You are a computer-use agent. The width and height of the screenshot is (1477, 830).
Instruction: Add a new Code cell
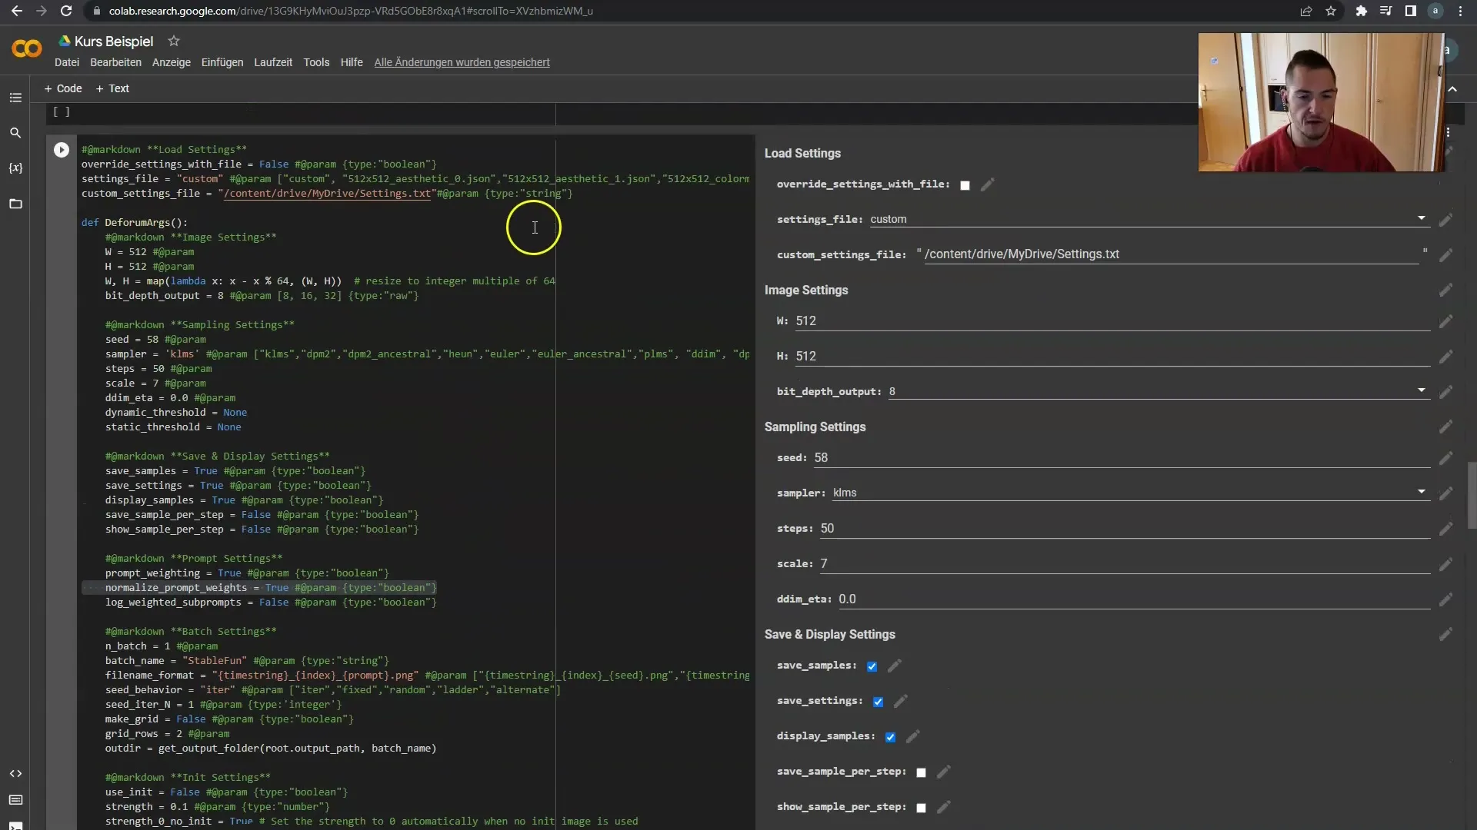[63, 88]
